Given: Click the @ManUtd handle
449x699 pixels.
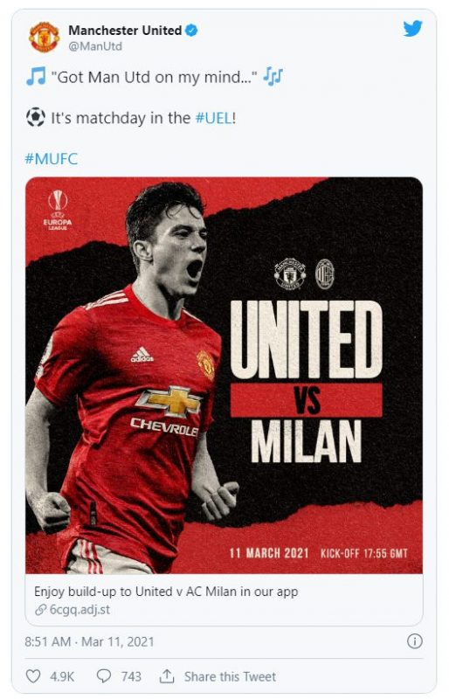Looking at the screenshot, I should pyautogui.click(x=95, y=46).
